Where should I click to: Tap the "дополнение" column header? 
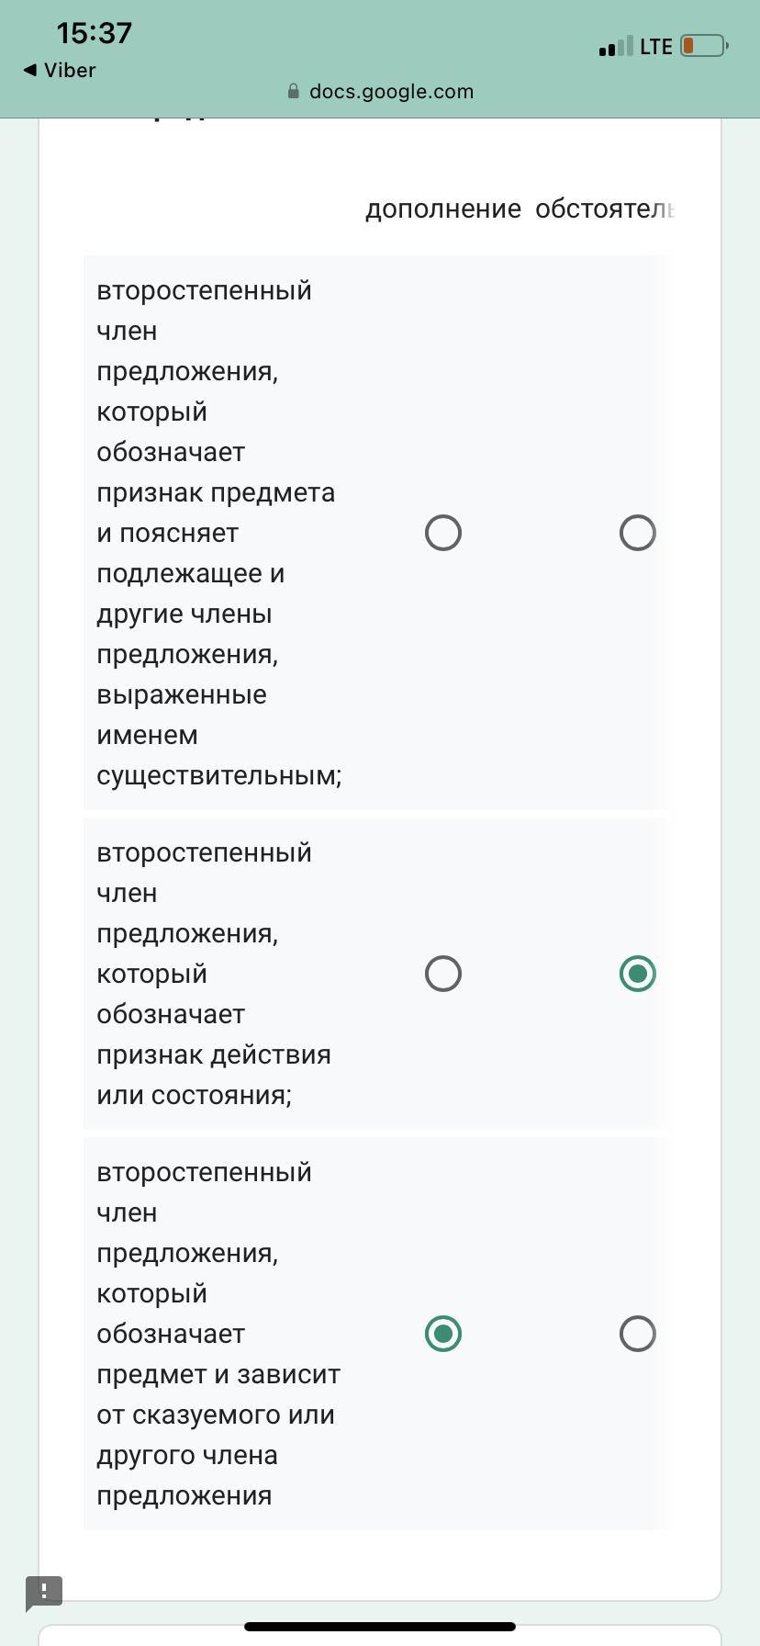(x=442, y=209)
